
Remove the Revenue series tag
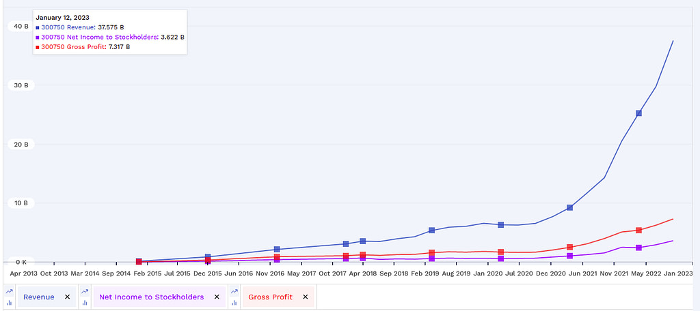[67, 297]
